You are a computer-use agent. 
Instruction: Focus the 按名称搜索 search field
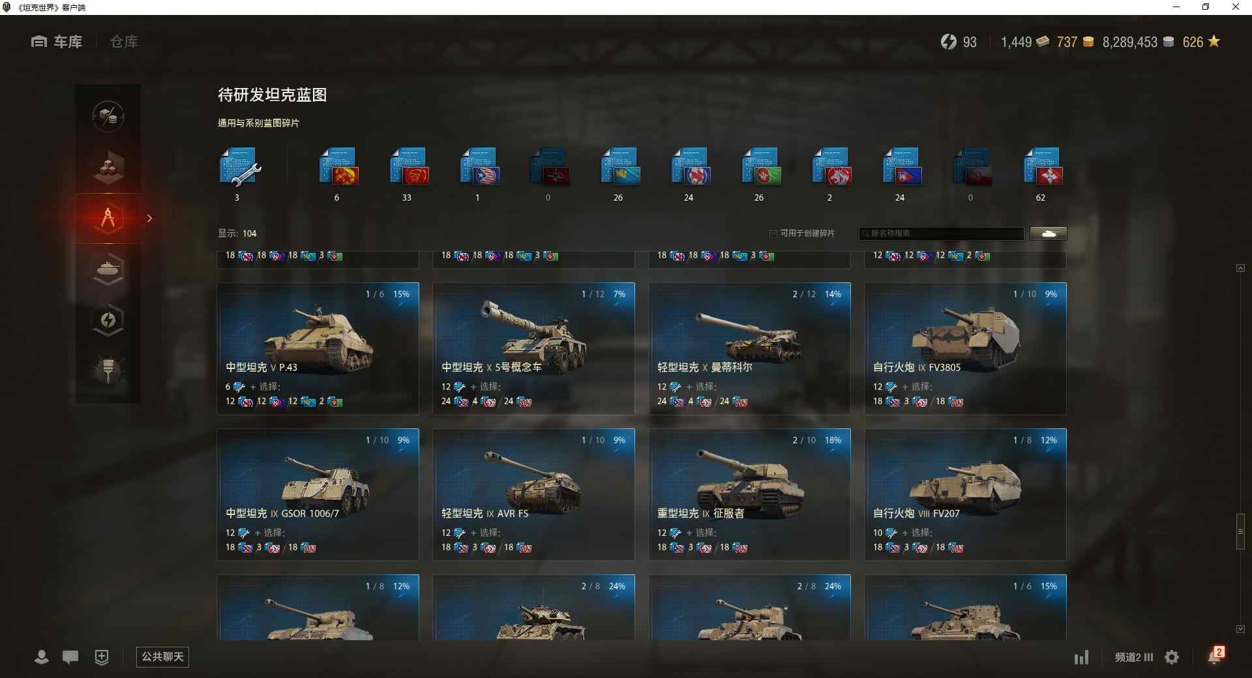[942, 233]
